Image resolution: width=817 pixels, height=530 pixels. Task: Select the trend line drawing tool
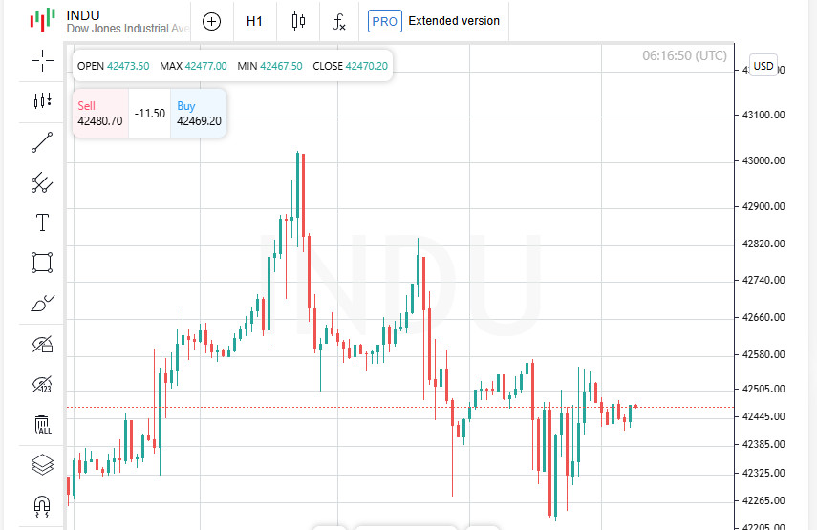tap(42, 142)
